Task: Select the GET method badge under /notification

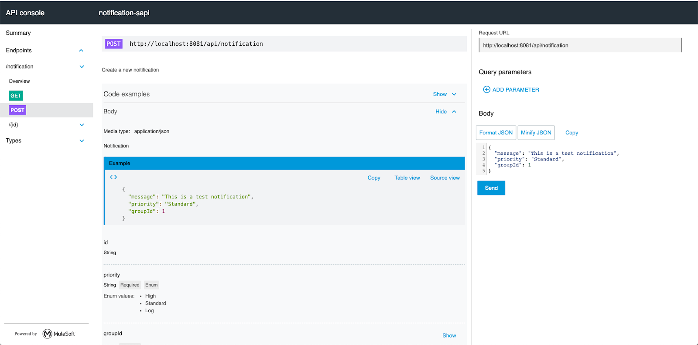Action: point(16,96)
